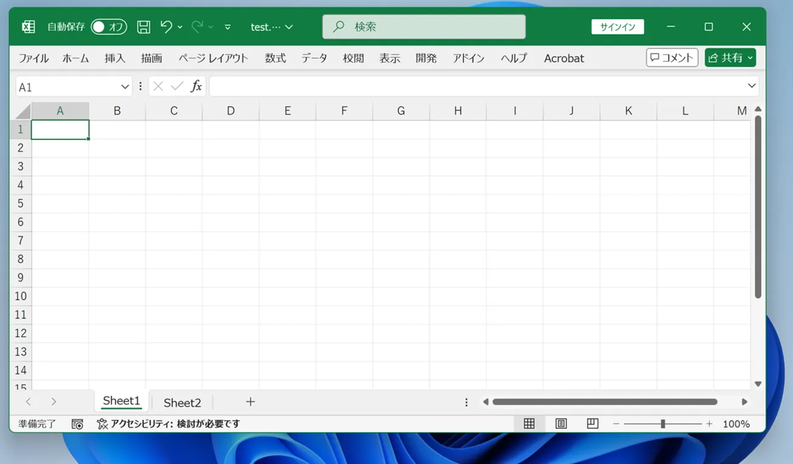This screenshot has width=793, height=464.
Task: Click the 検索 search box
Action: click(x=424, y=27)
